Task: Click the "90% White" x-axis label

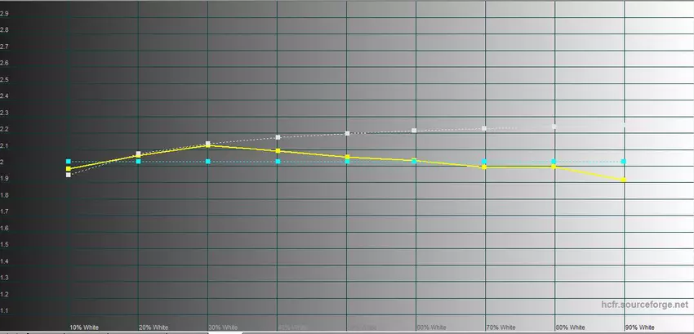Action: click(639, 327)
